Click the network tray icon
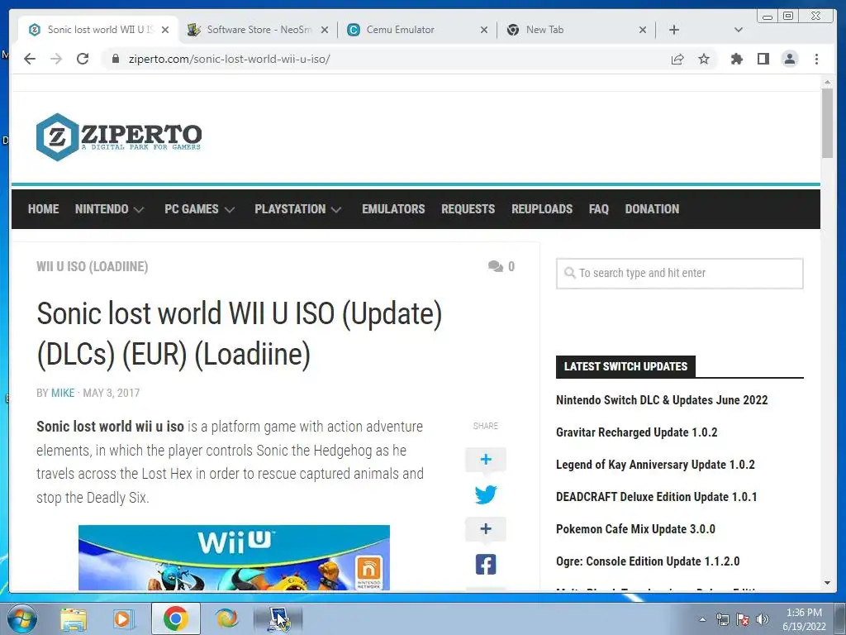This screenshot has width=846, height=635. (722, 619)
